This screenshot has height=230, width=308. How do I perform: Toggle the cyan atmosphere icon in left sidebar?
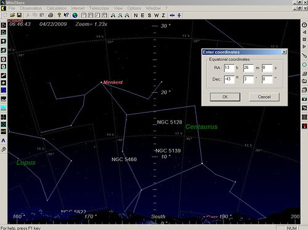[x=4, y=108]
